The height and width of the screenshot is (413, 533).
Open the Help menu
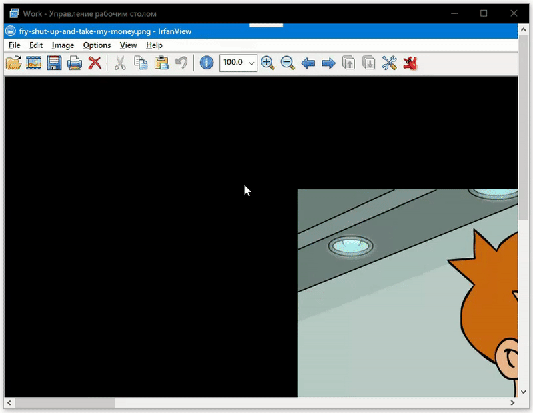pyautogui.click(x=154, y=45)
